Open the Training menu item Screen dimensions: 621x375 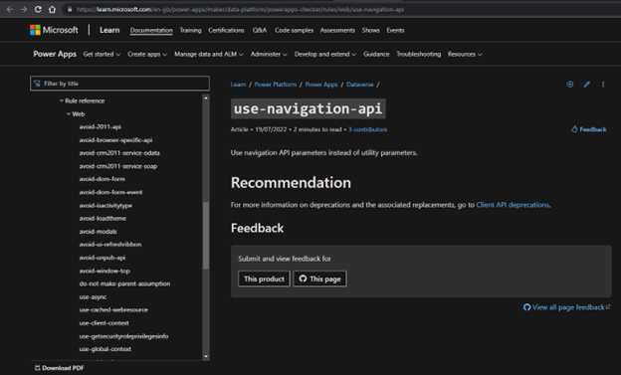(190, 30)
